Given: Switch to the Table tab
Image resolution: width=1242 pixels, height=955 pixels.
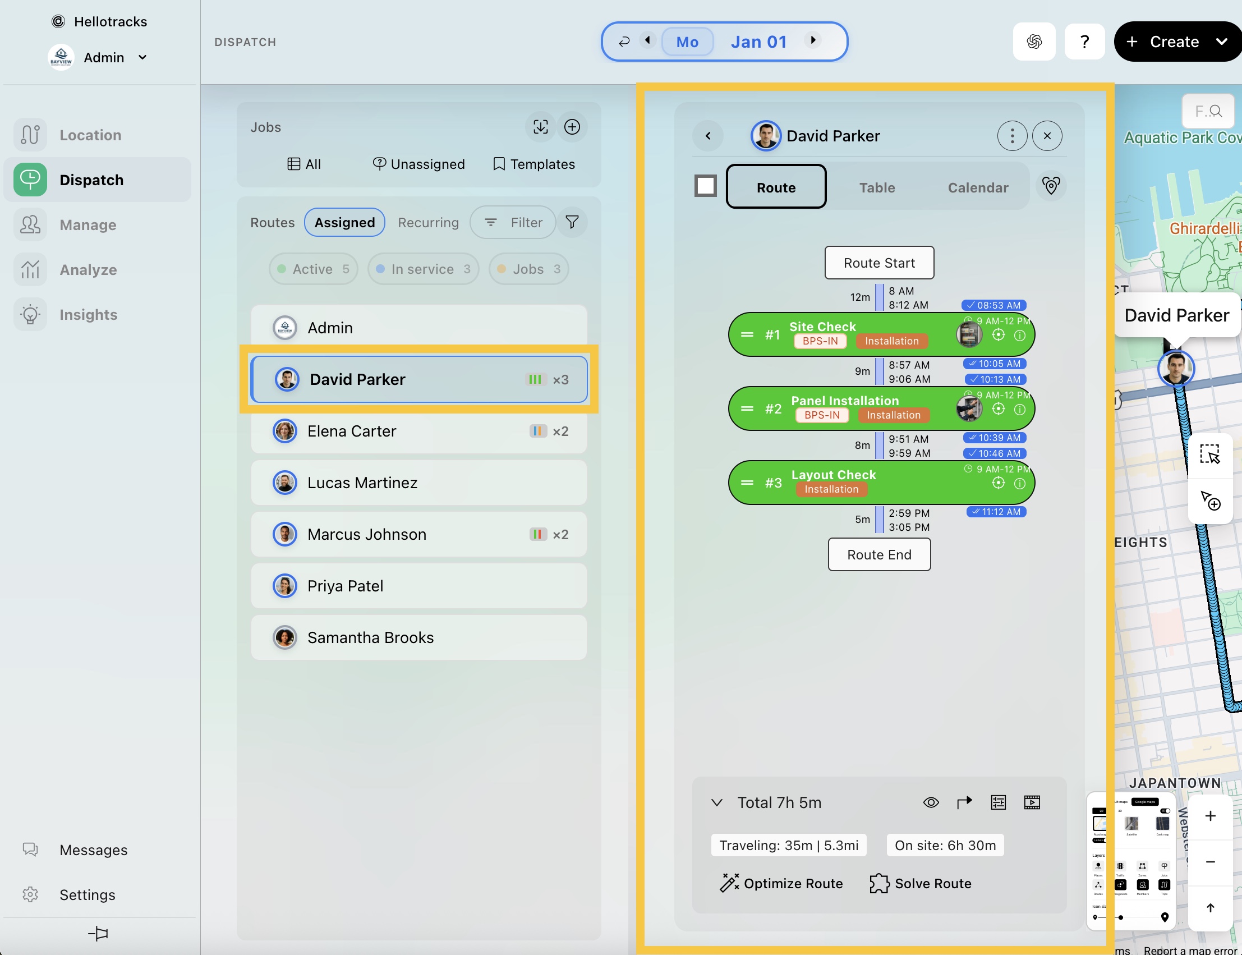Looking at the screenshot, I should 877,187.
